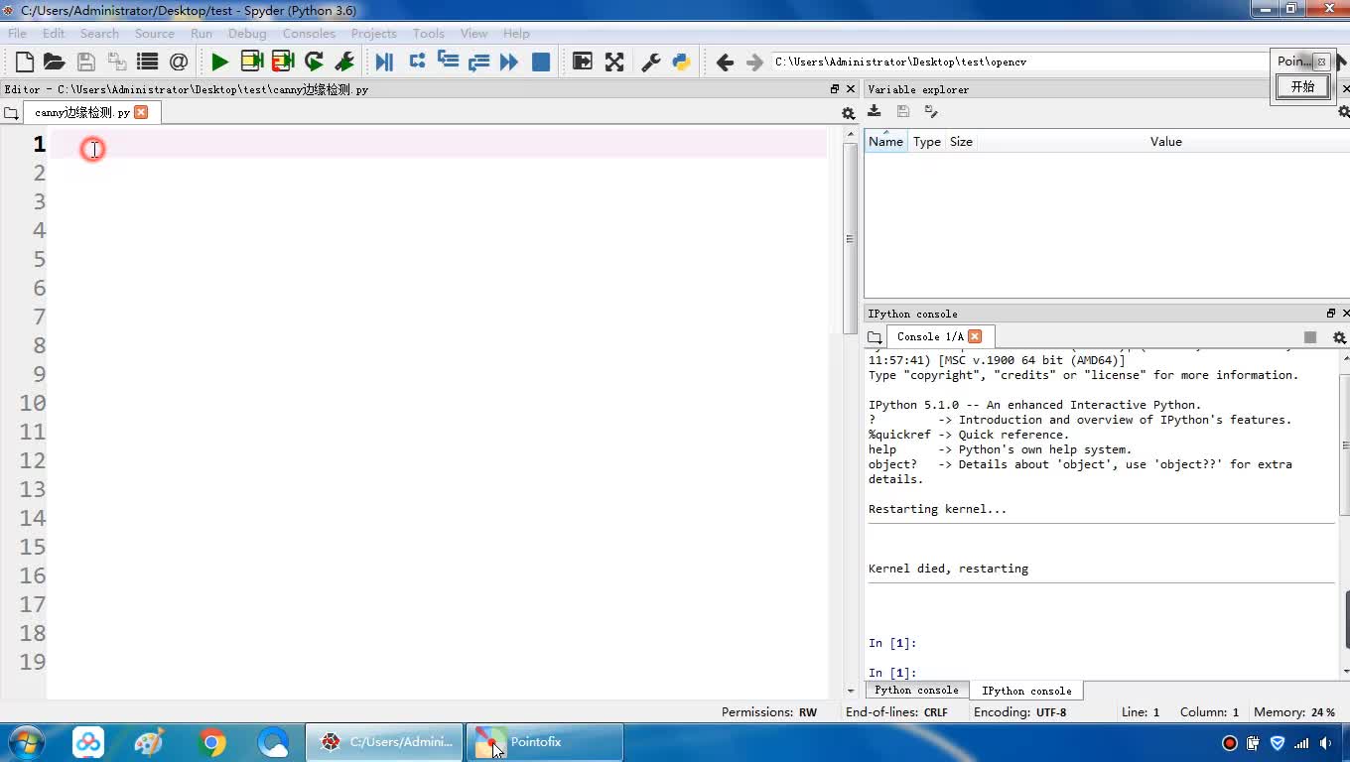
Task: Create a new file with toolbar icon
Action: [x=25, y=62]
